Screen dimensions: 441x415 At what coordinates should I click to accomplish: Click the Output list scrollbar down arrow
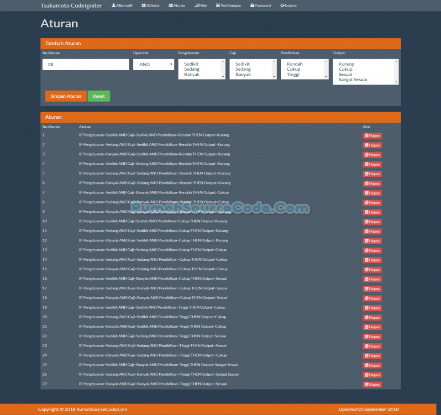click(x=396, y=82)
